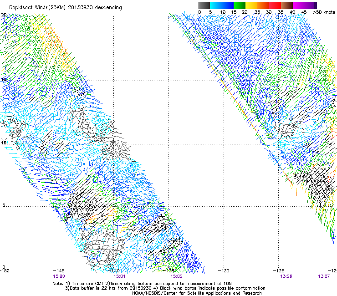Select the longitude axis label "-130"
This screenshot has height=296, width=337.
(224, 271)
